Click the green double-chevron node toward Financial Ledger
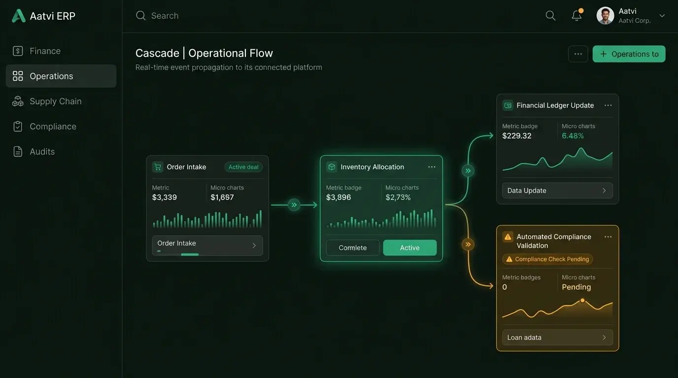The width and height of the screenshot is (678, 378). [x=468, y=171]
